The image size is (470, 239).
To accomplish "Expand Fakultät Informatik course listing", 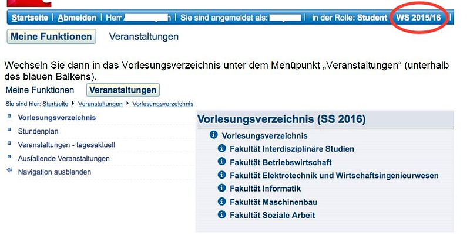I will click(x=265, y=189).
